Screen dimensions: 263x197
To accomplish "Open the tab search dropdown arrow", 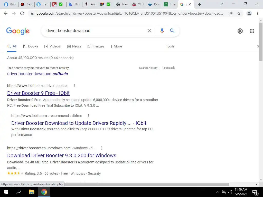I will tap(222, 4).
